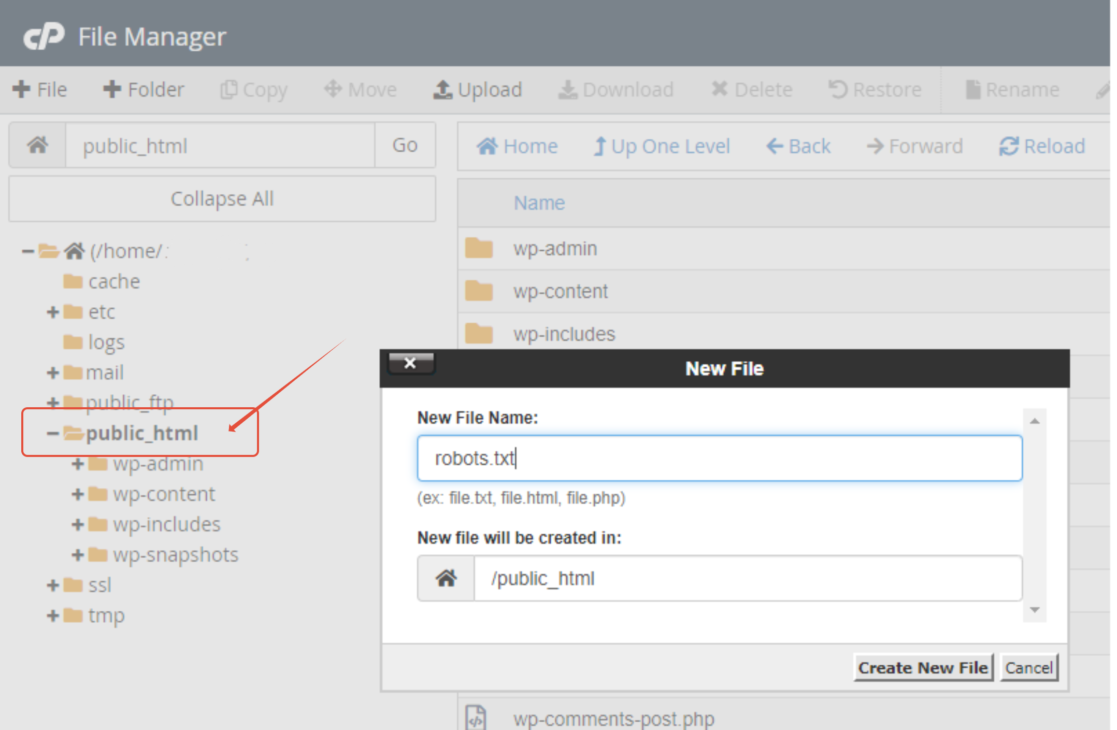Click the New File Name input field
The height and width of the screenshot is (730, 1117).
pos(719,459)
